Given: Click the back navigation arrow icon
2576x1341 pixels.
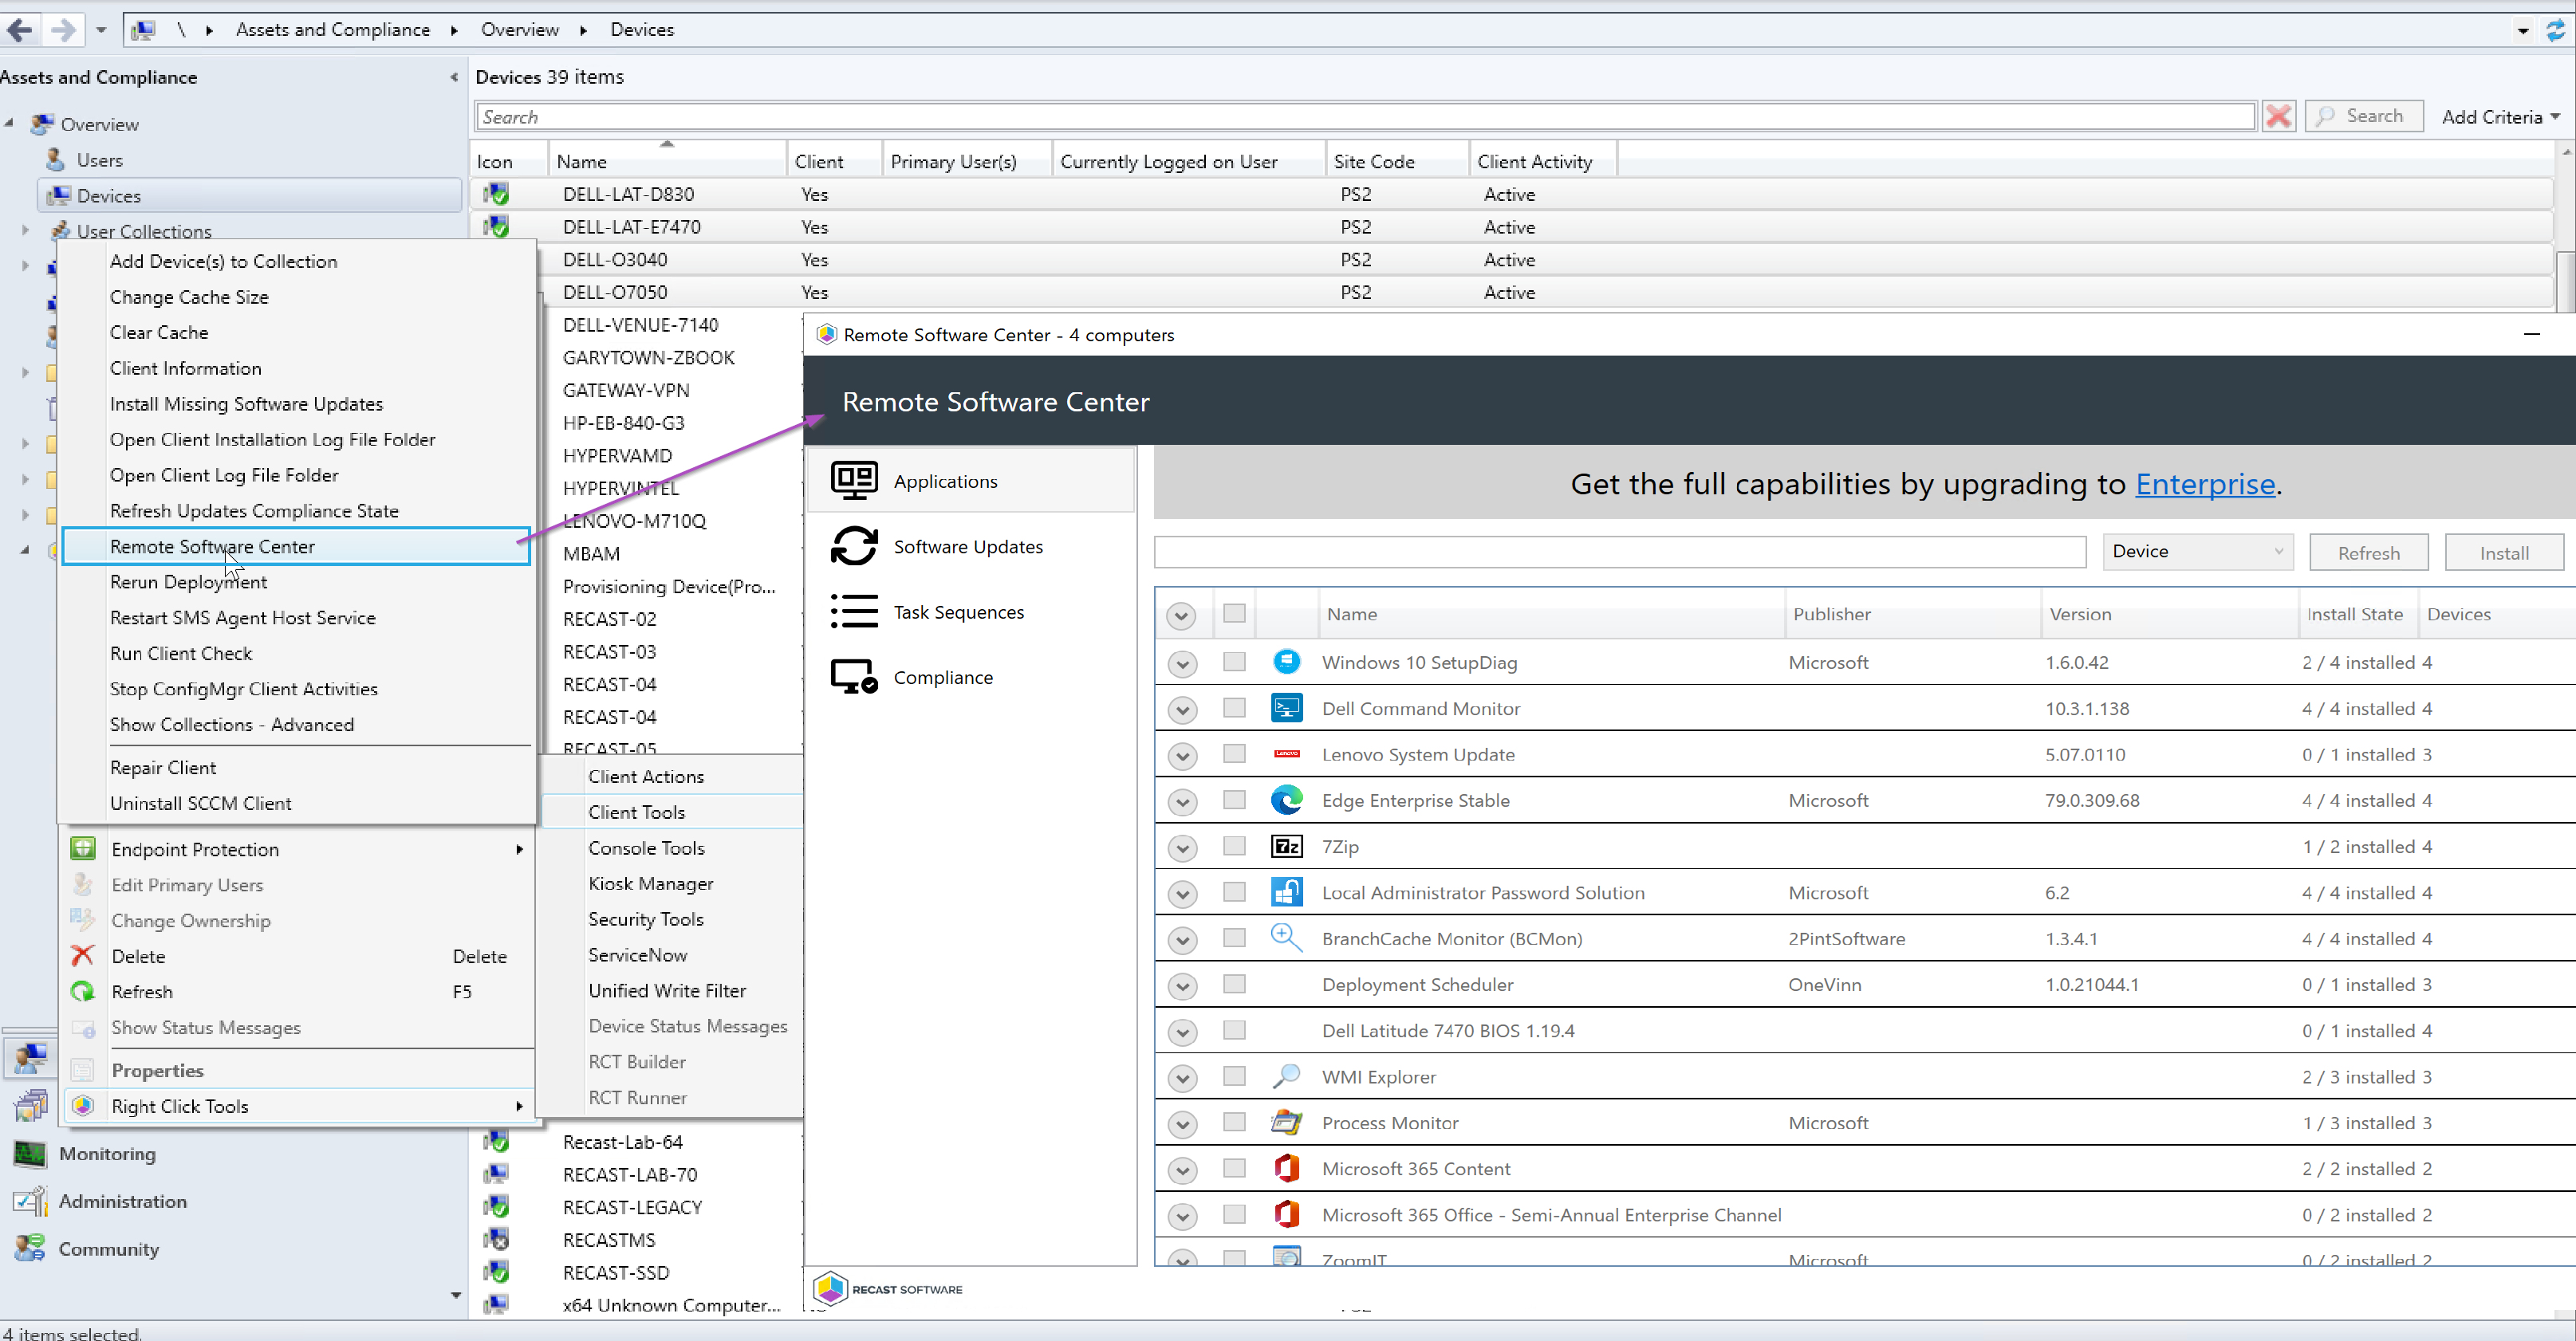Looking at the screenshot, I should click(20, 30).
